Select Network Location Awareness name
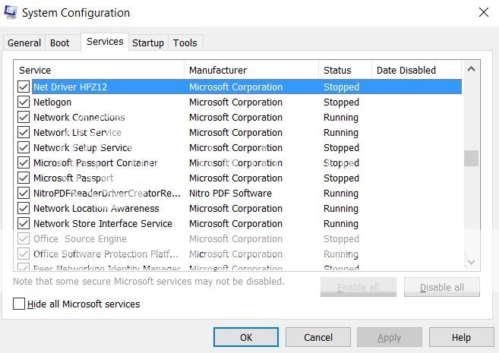499x353 pixels. (x=96, y=208)
